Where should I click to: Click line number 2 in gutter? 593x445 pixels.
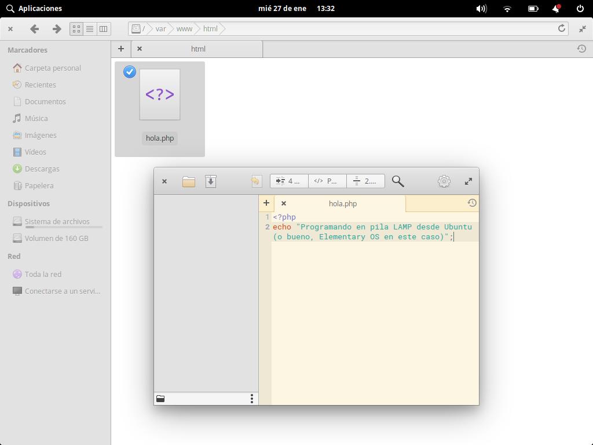tap(267, 227)
